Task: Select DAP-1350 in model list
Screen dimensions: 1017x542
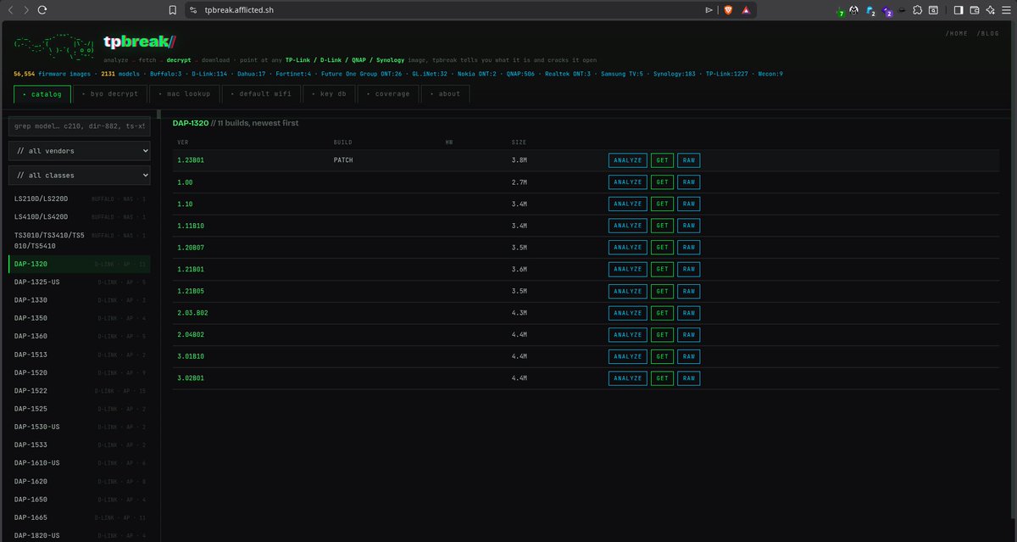Action: click(x=80, y=318)
